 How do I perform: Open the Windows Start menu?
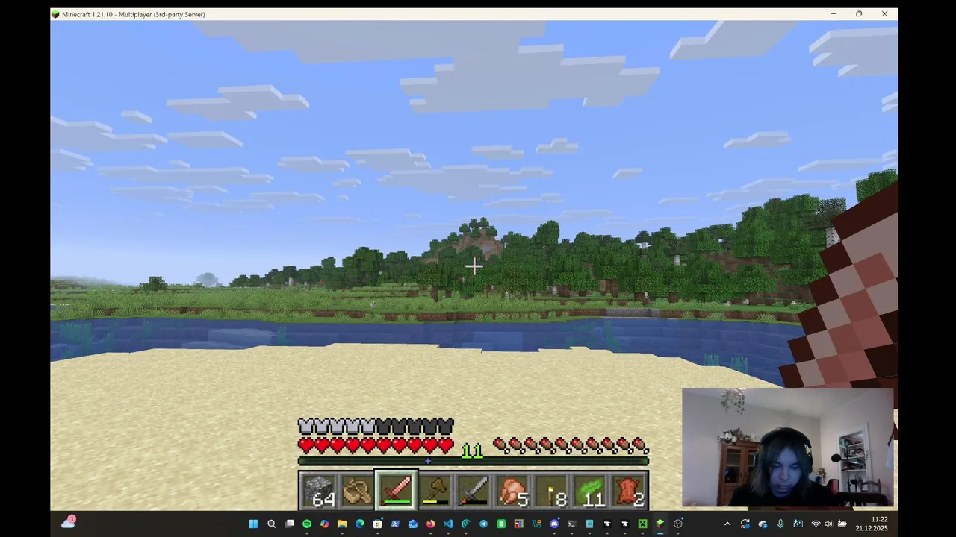click(x=253, y=524)
